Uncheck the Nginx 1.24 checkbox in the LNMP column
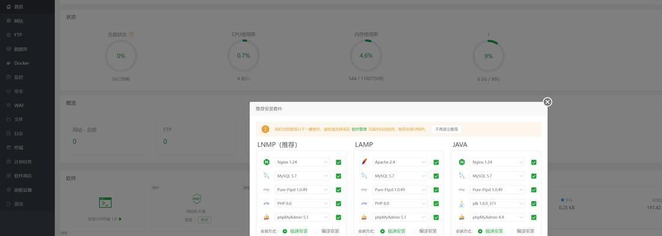 [339, 162]
